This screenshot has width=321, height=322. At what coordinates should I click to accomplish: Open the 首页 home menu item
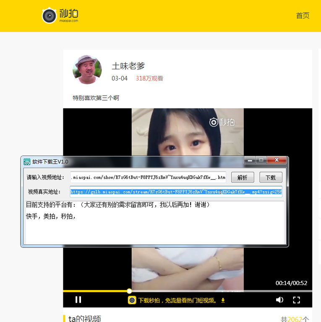303,16
